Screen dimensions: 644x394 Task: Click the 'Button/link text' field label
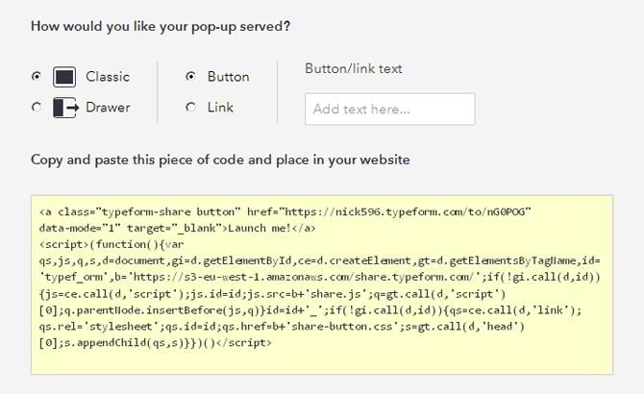tap(353, 68)
